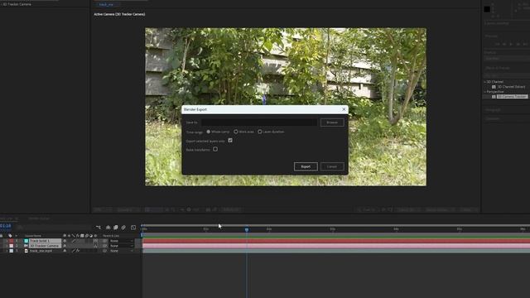Step to previous frame in Preview panel

504,44
